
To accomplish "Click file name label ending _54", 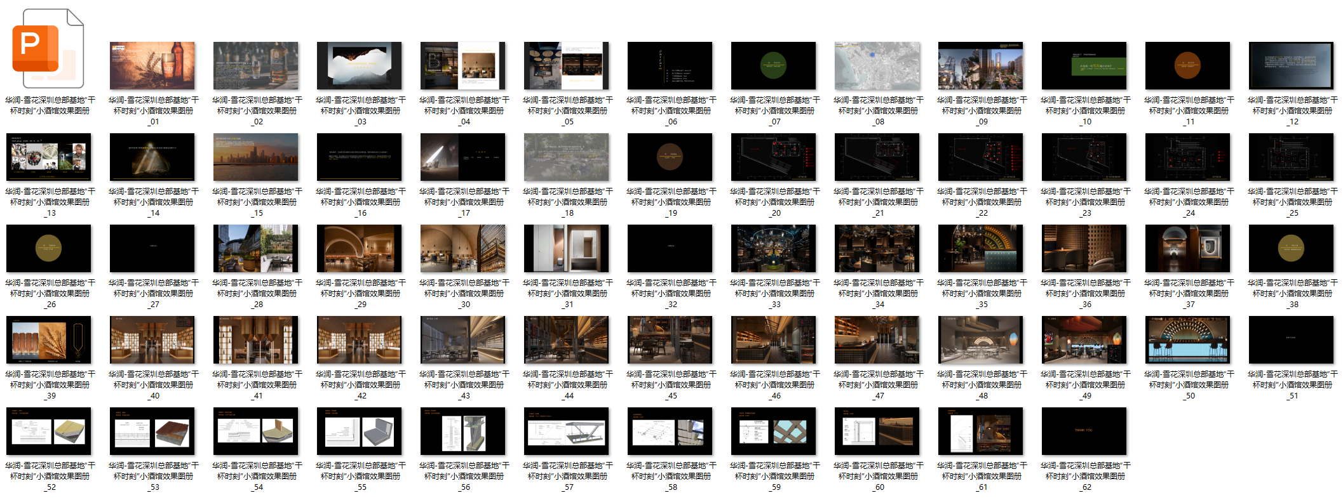I will pos(257,476).
